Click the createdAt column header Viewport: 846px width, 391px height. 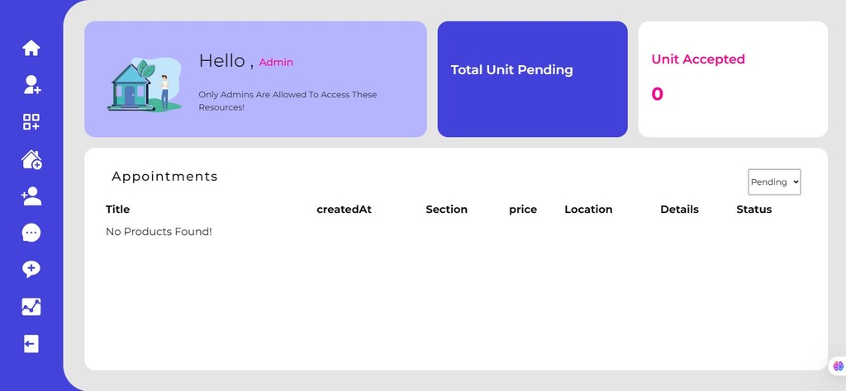344,210
